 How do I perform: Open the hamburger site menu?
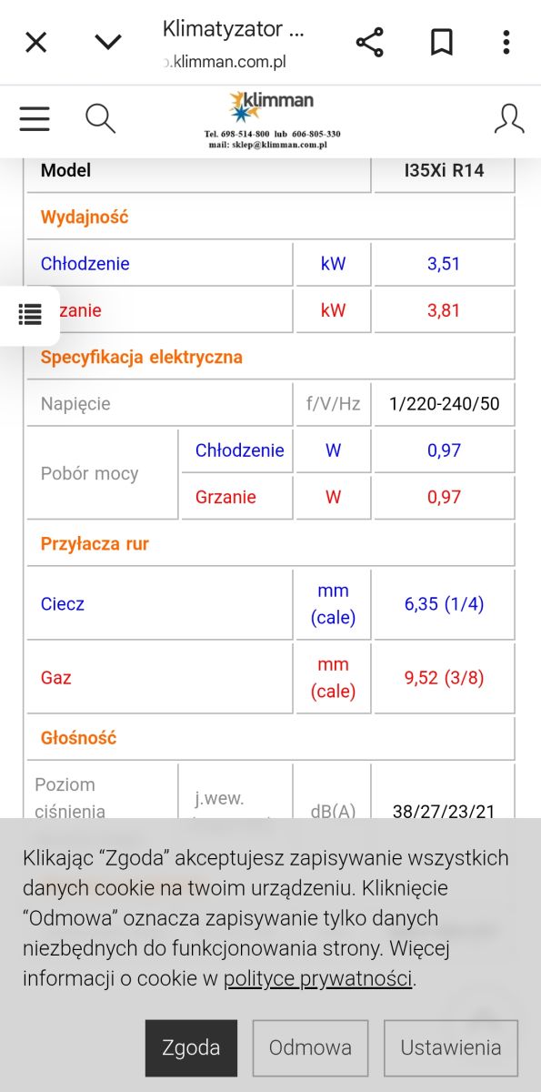click(x=35, y=118)
